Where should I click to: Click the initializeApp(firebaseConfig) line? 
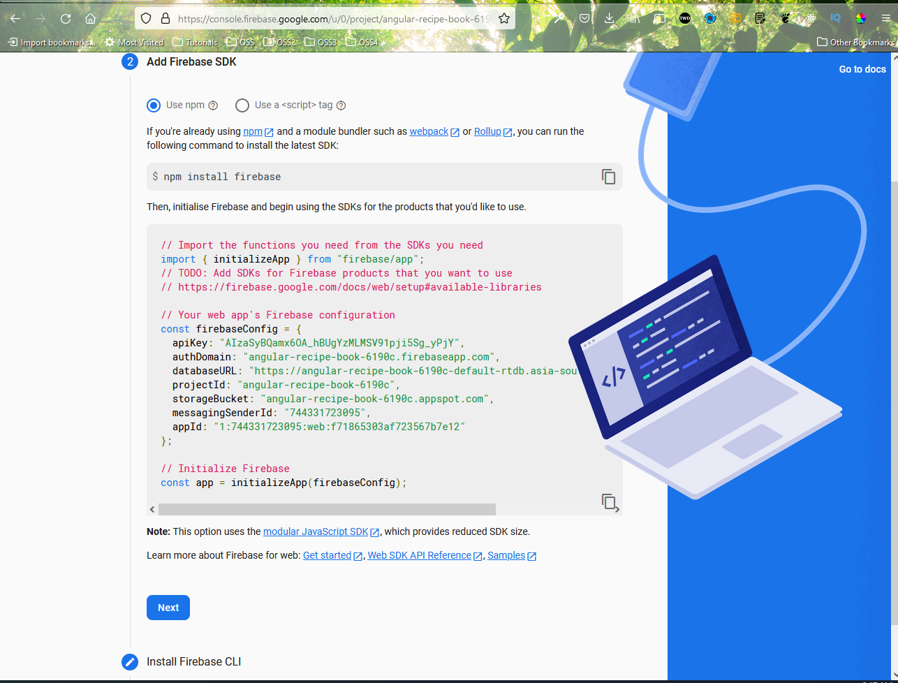tap(284, 483)
